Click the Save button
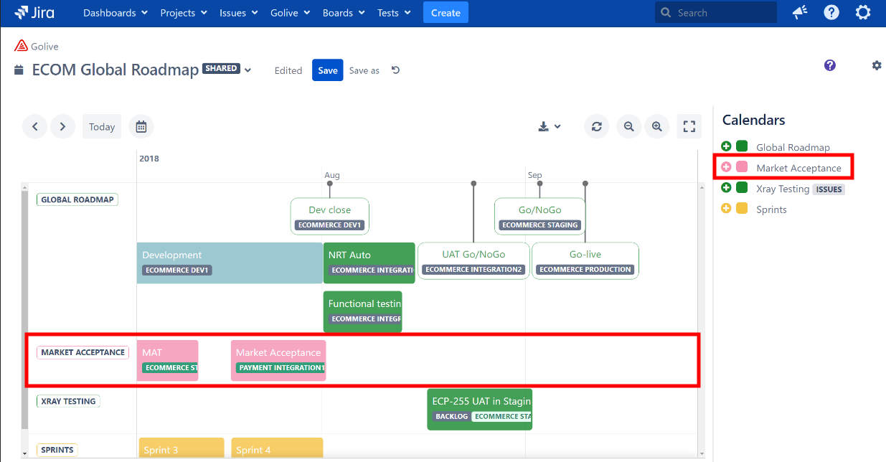The height and width of the screenshot is (462, 886). pos(327,70)
